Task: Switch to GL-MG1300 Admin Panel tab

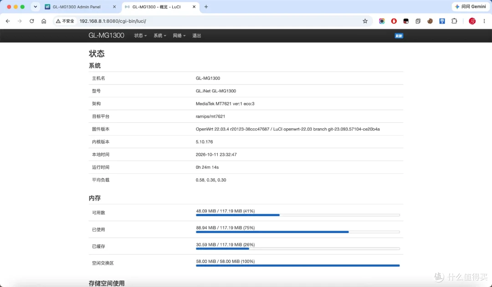Action: (x=80, y=6)
